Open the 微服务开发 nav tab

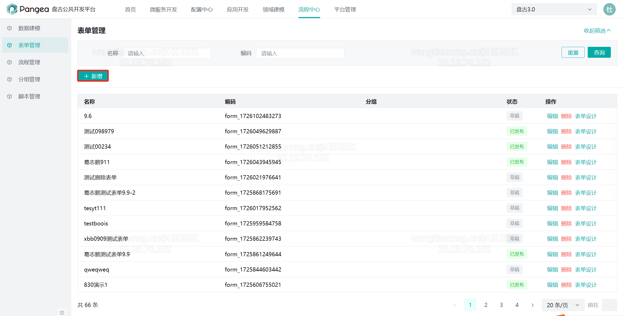tap(163, 10)
